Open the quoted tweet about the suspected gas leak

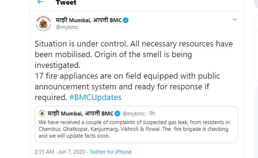click(136, 124)
